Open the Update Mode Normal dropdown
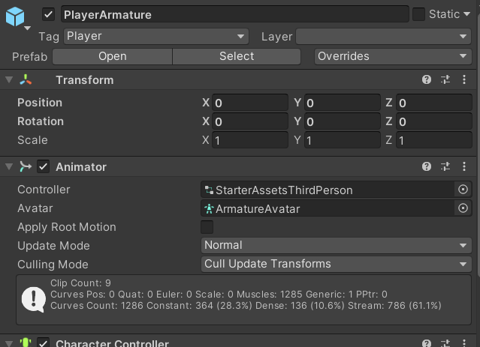This screenshot has width=480, height=347. [336, 245]
